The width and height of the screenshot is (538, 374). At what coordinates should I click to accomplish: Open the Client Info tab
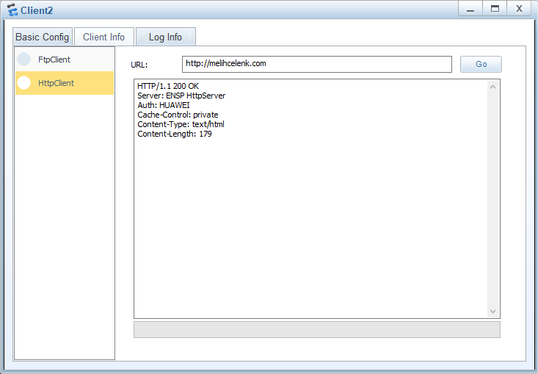pos(103,37)
